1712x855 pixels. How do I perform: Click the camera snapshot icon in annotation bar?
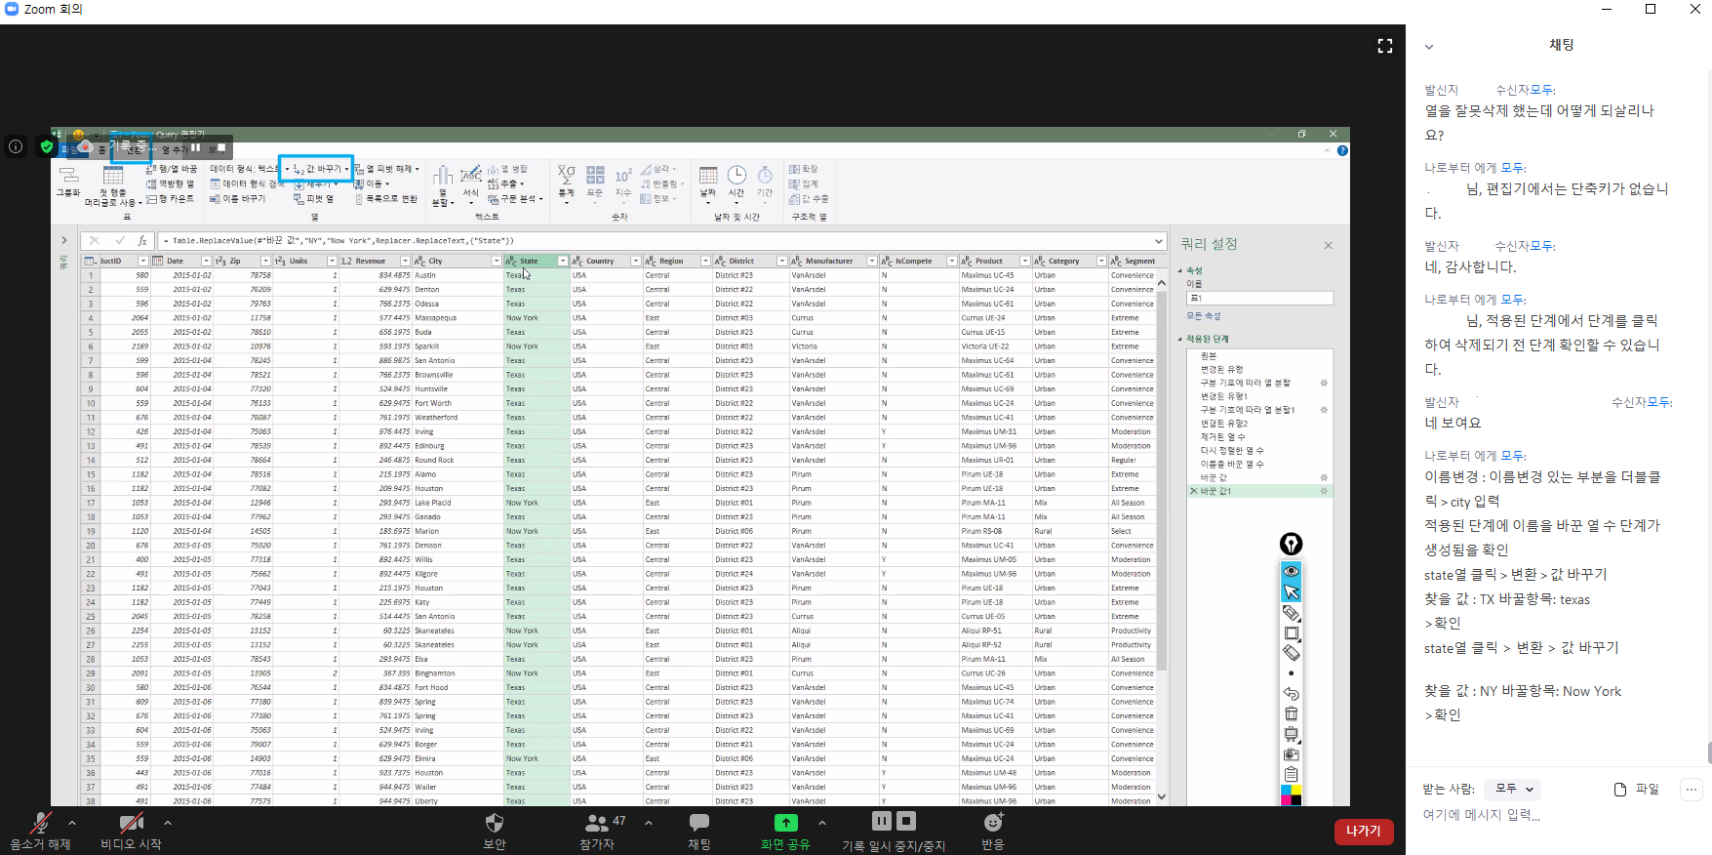(x=1291, y=754)
